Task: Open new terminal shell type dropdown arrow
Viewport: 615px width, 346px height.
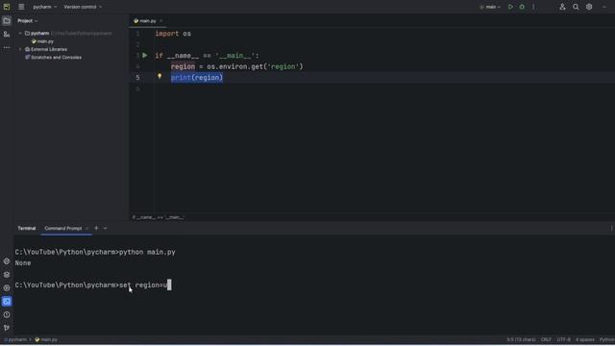Action: (x=105, y=228)
